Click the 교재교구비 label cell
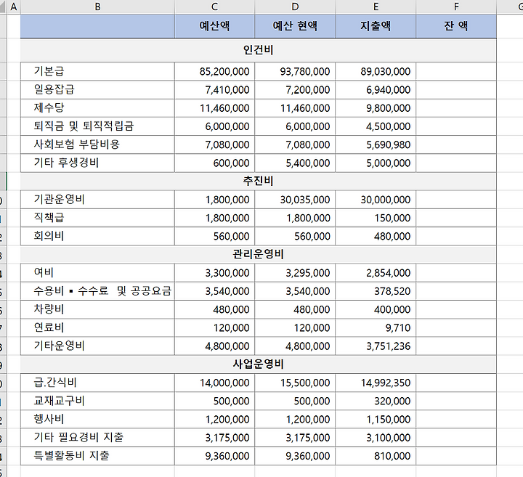The width and height of the screenshot is (523, 477). point(97,401)
